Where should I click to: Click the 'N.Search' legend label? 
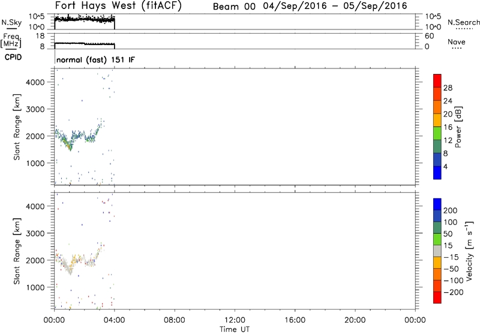[x=463, y=22]
